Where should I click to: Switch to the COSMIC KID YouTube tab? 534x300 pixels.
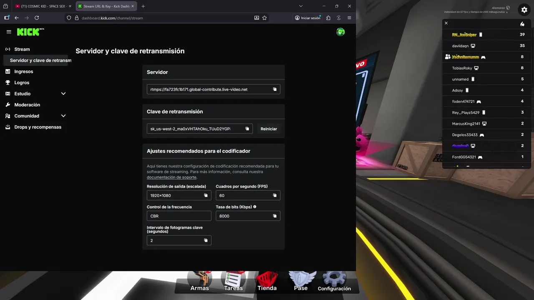click(40, 6)
